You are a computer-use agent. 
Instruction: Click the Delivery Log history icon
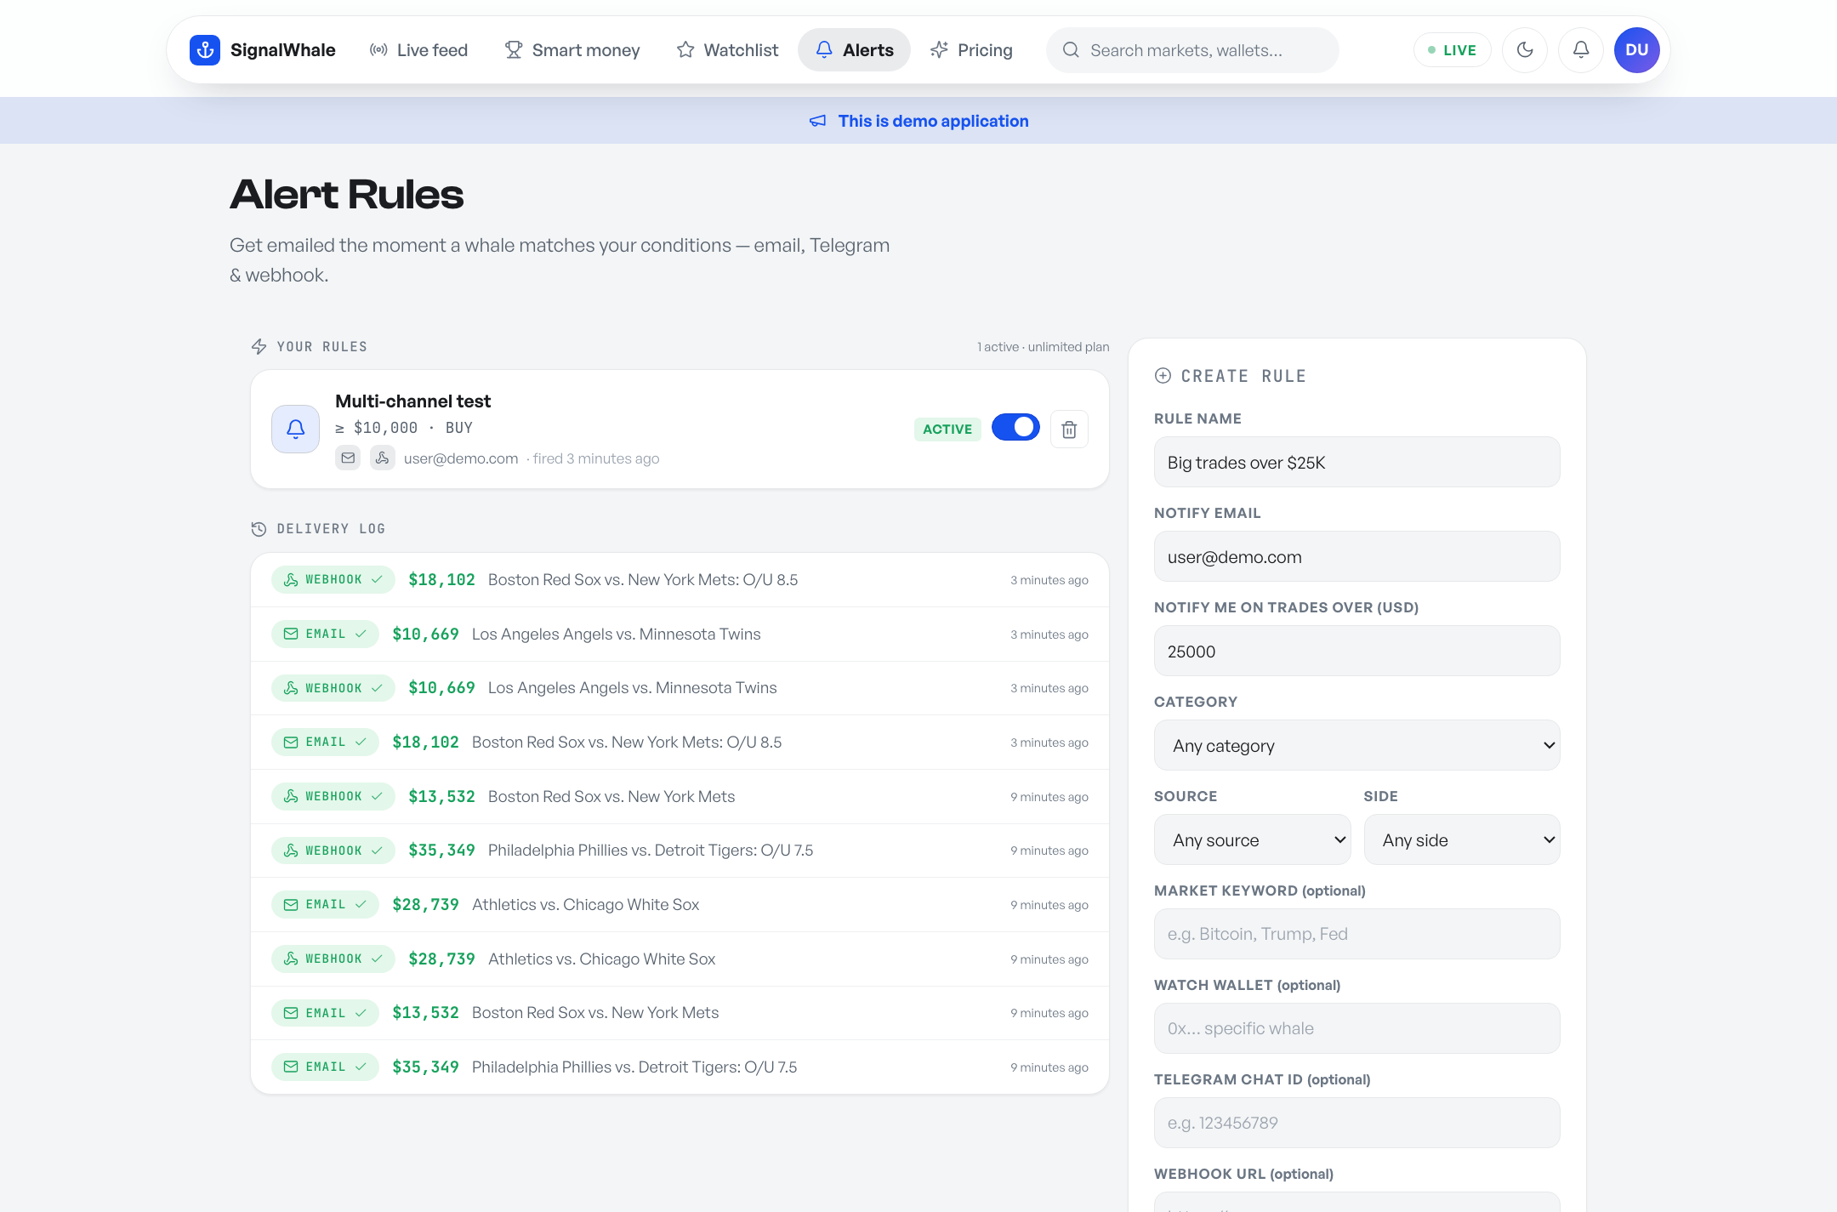point(259,529)
